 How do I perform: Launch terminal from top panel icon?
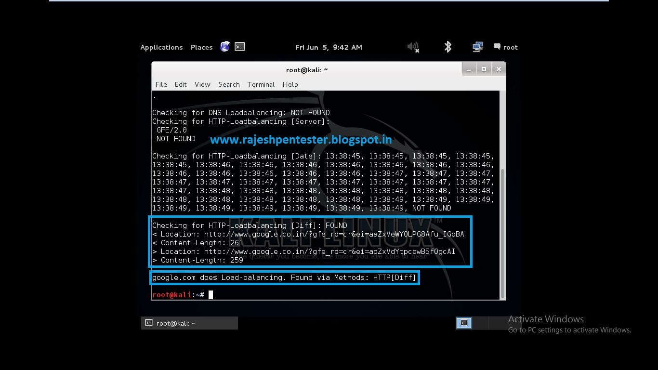pyautogui.click(x=240, y=47)
